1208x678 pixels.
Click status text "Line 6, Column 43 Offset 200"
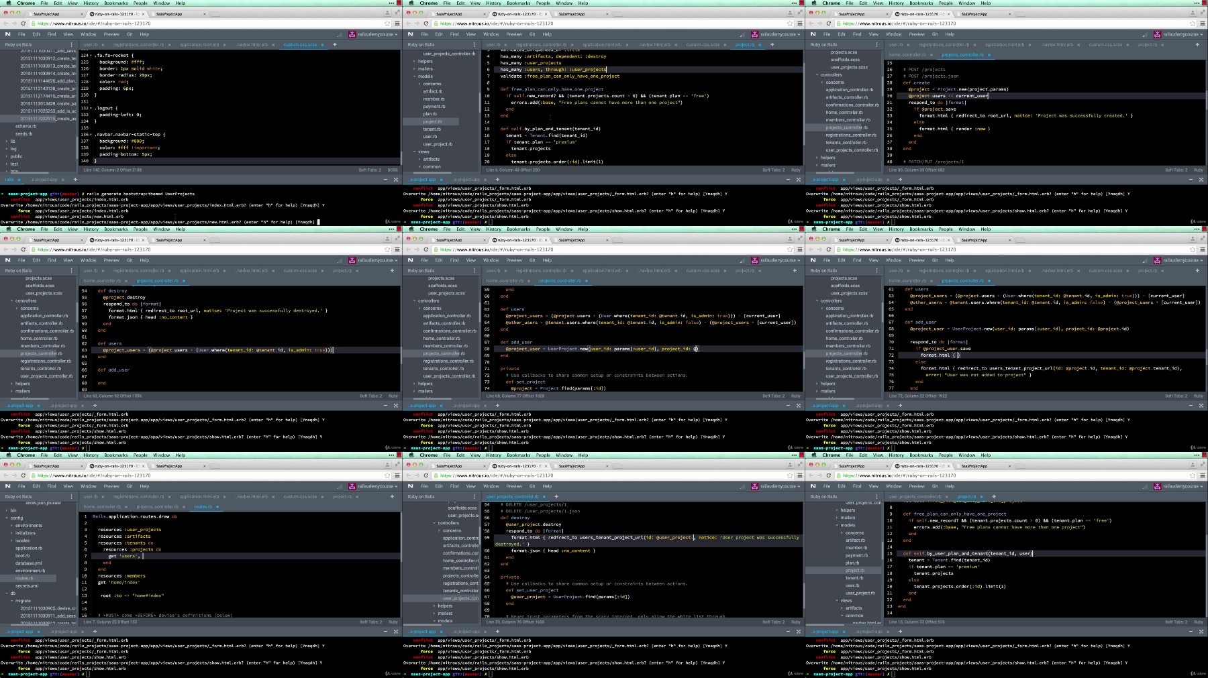coord(513,170)
